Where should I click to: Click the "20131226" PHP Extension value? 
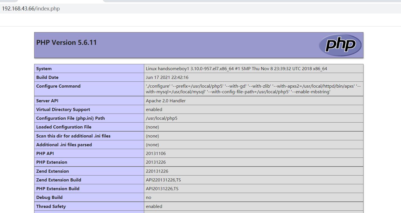pyautogui.click(x=156, y=162)
